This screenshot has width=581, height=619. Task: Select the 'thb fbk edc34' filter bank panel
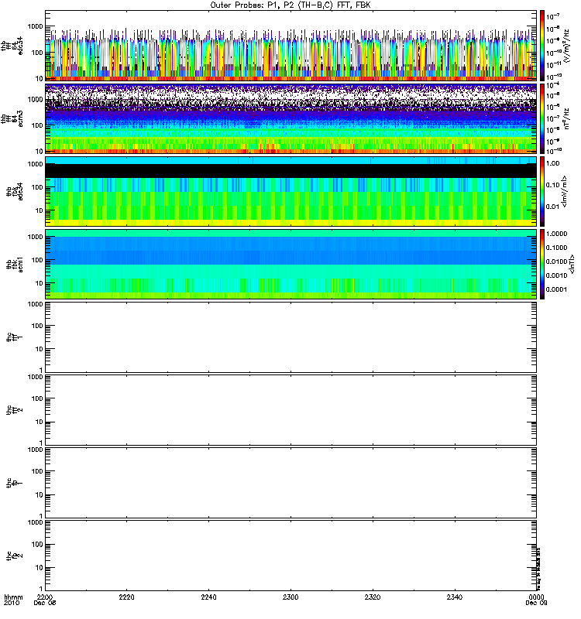[x=291, y=191]
